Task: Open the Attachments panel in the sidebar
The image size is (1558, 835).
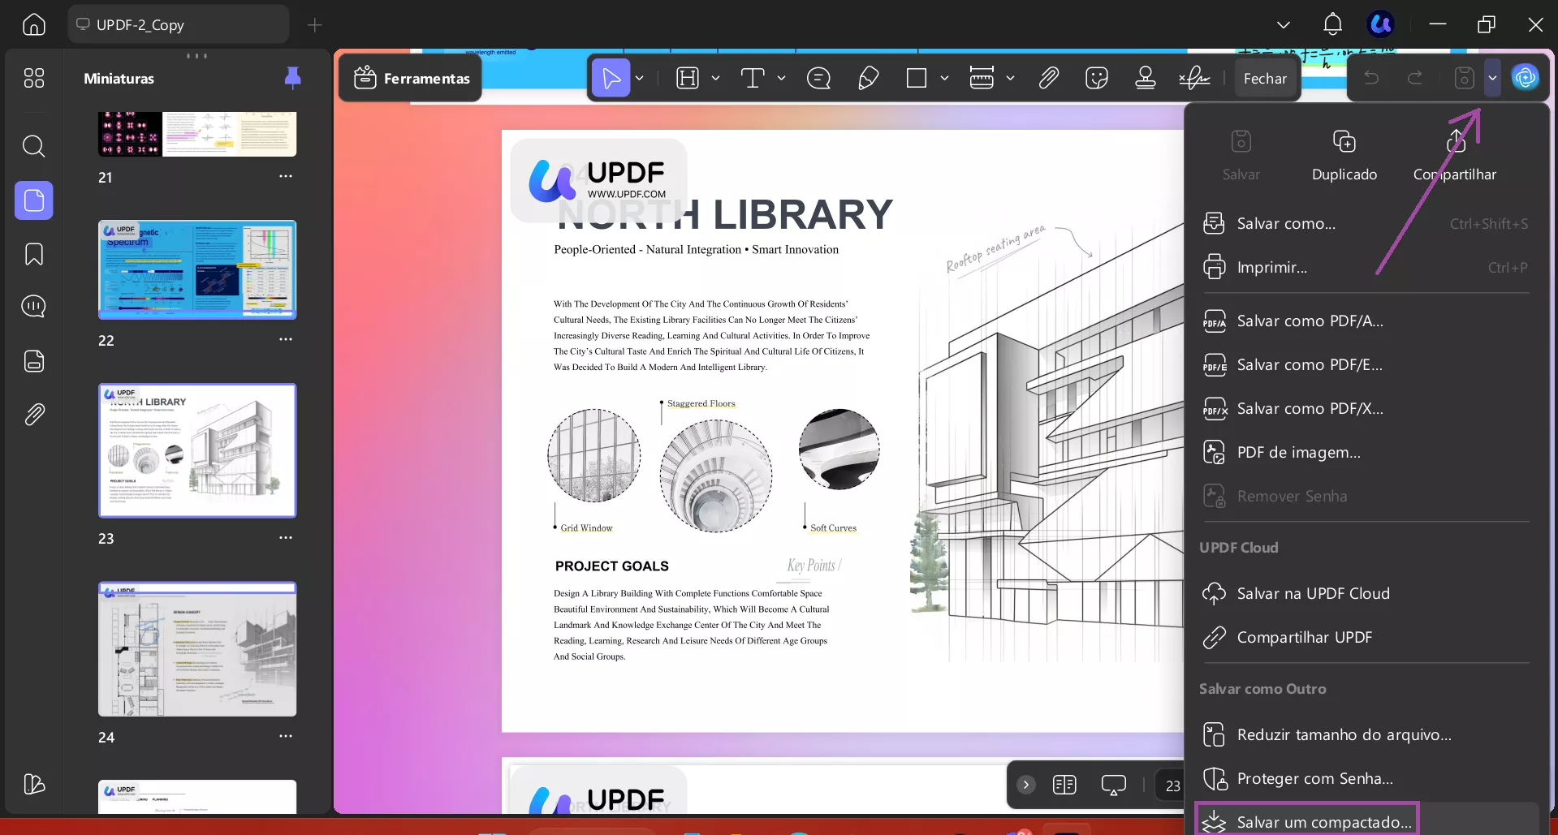Action: (33, 415)
